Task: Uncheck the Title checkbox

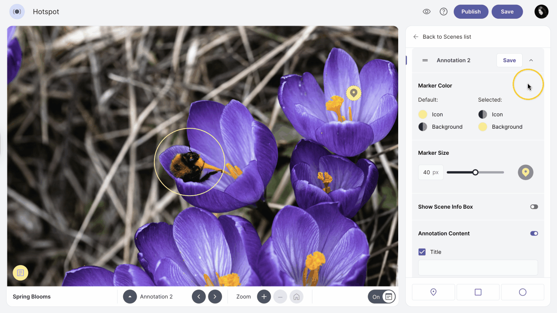Action: pyautogui.click(x=422, y=252)
